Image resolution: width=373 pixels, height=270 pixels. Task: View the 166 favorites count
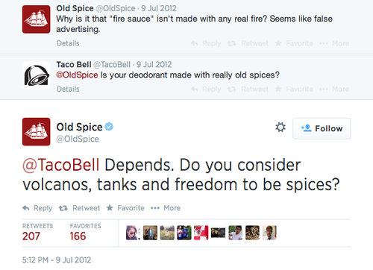(78, 236)
